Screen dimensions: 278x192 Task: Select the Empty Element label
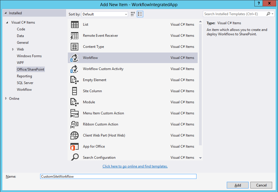coord(95,80)
